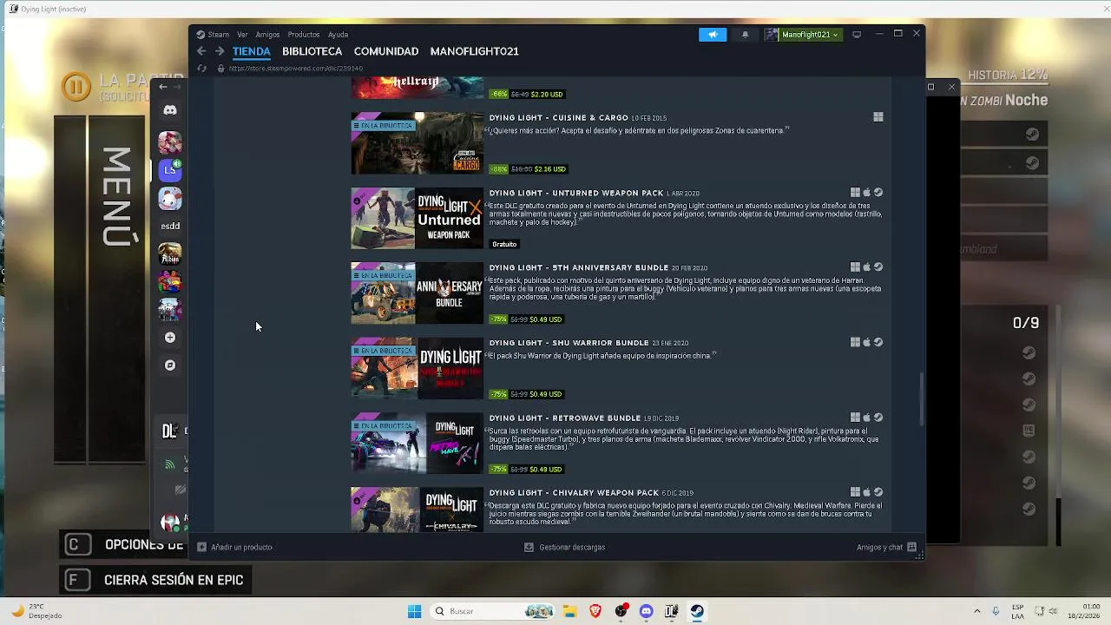1111x625 pixels.
Task: Click Windows platform icon on Cuisine & Cargo
Action: [878, 117]
